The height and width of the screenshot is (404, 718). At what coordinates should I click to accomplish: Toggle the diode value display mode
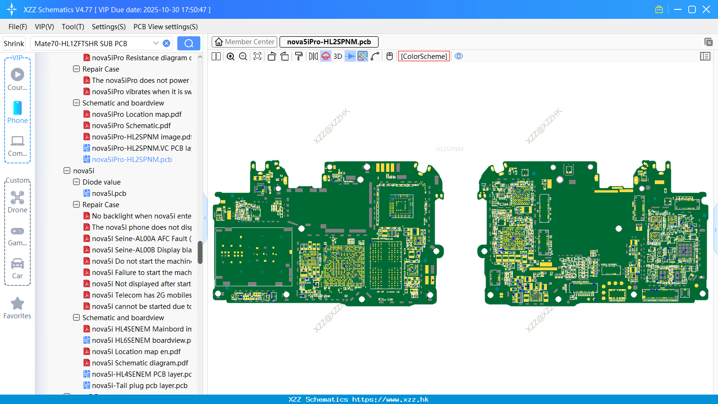coord(350,57)
